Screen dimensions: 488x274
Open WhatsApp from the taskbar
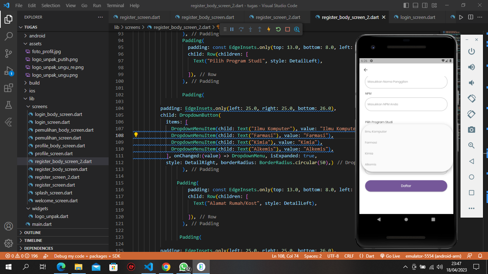[x=183, y=267]
